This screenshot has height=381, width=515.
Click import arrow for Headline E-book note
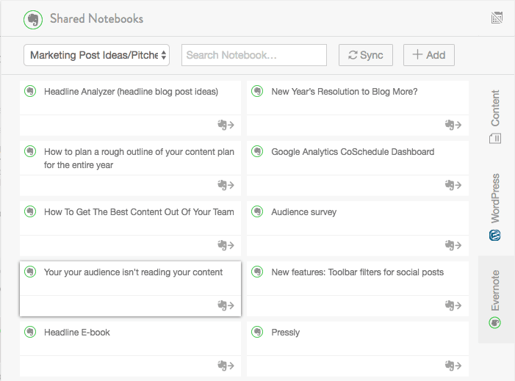[226, 366]
